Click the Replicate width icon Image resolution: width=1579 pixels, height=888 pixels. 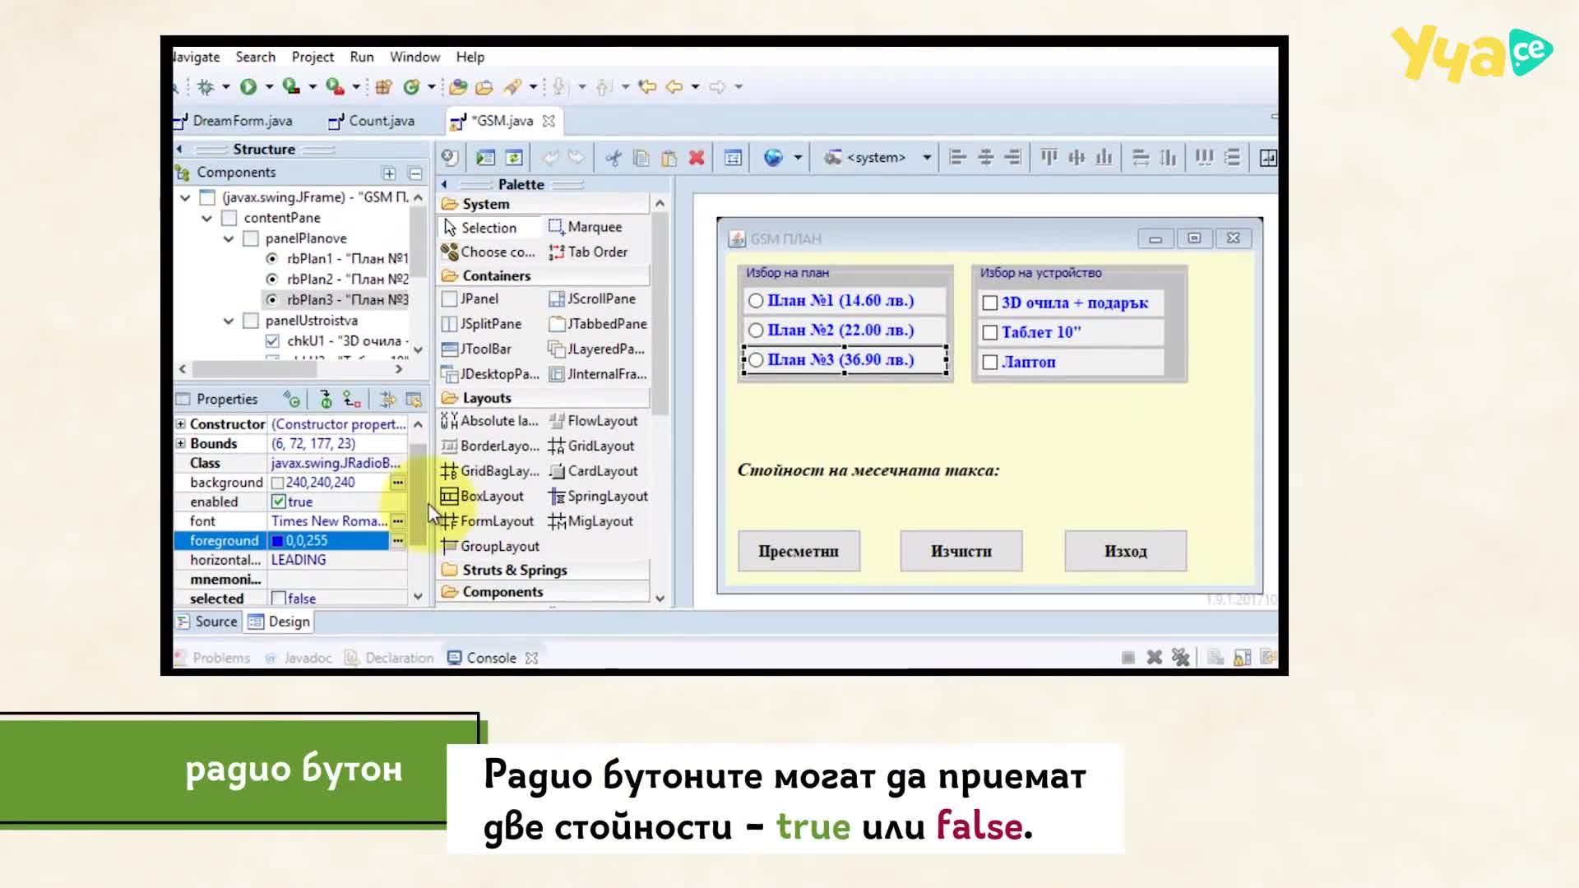click(1141, 157)
